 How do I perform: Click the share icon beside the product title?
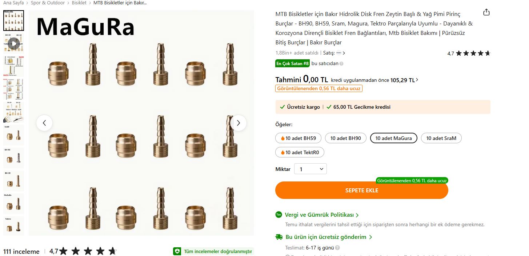point(486,12)
